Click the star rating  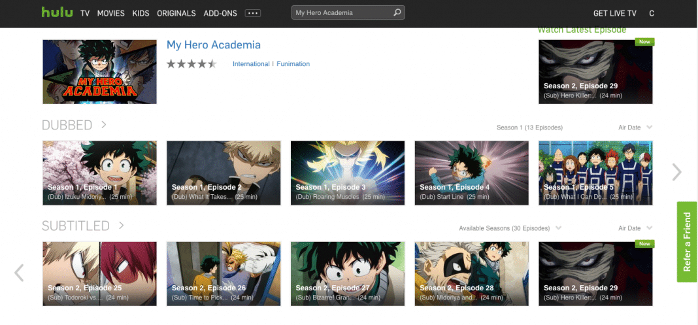point(191,63)
